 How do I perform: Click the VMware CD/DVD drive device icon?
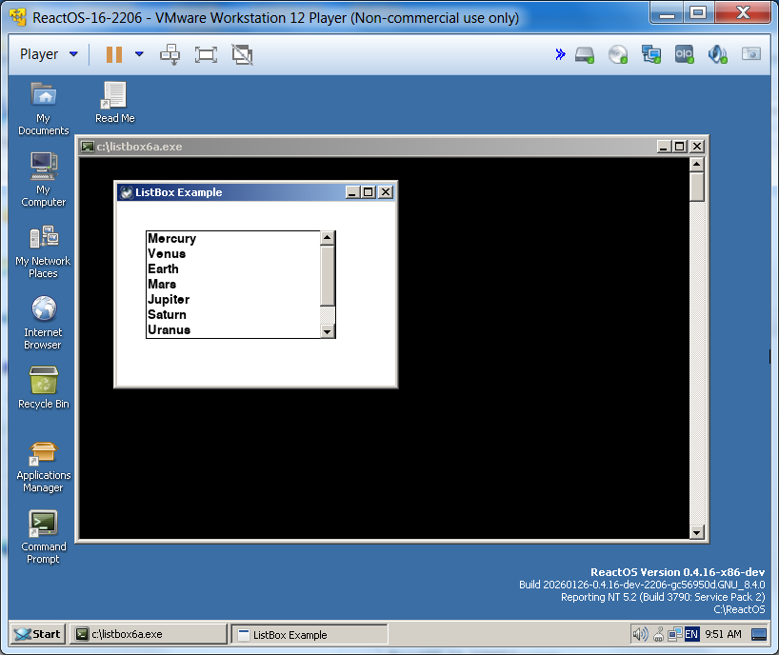click(618, 54)
